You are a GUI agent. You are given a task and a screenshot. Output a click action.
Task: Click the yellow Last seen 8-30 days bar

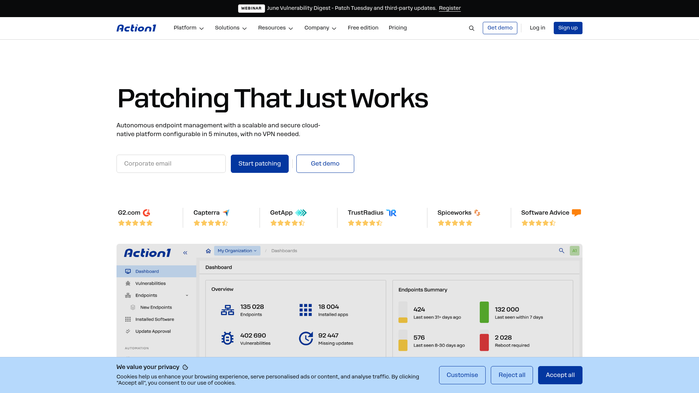coord(403,345)
